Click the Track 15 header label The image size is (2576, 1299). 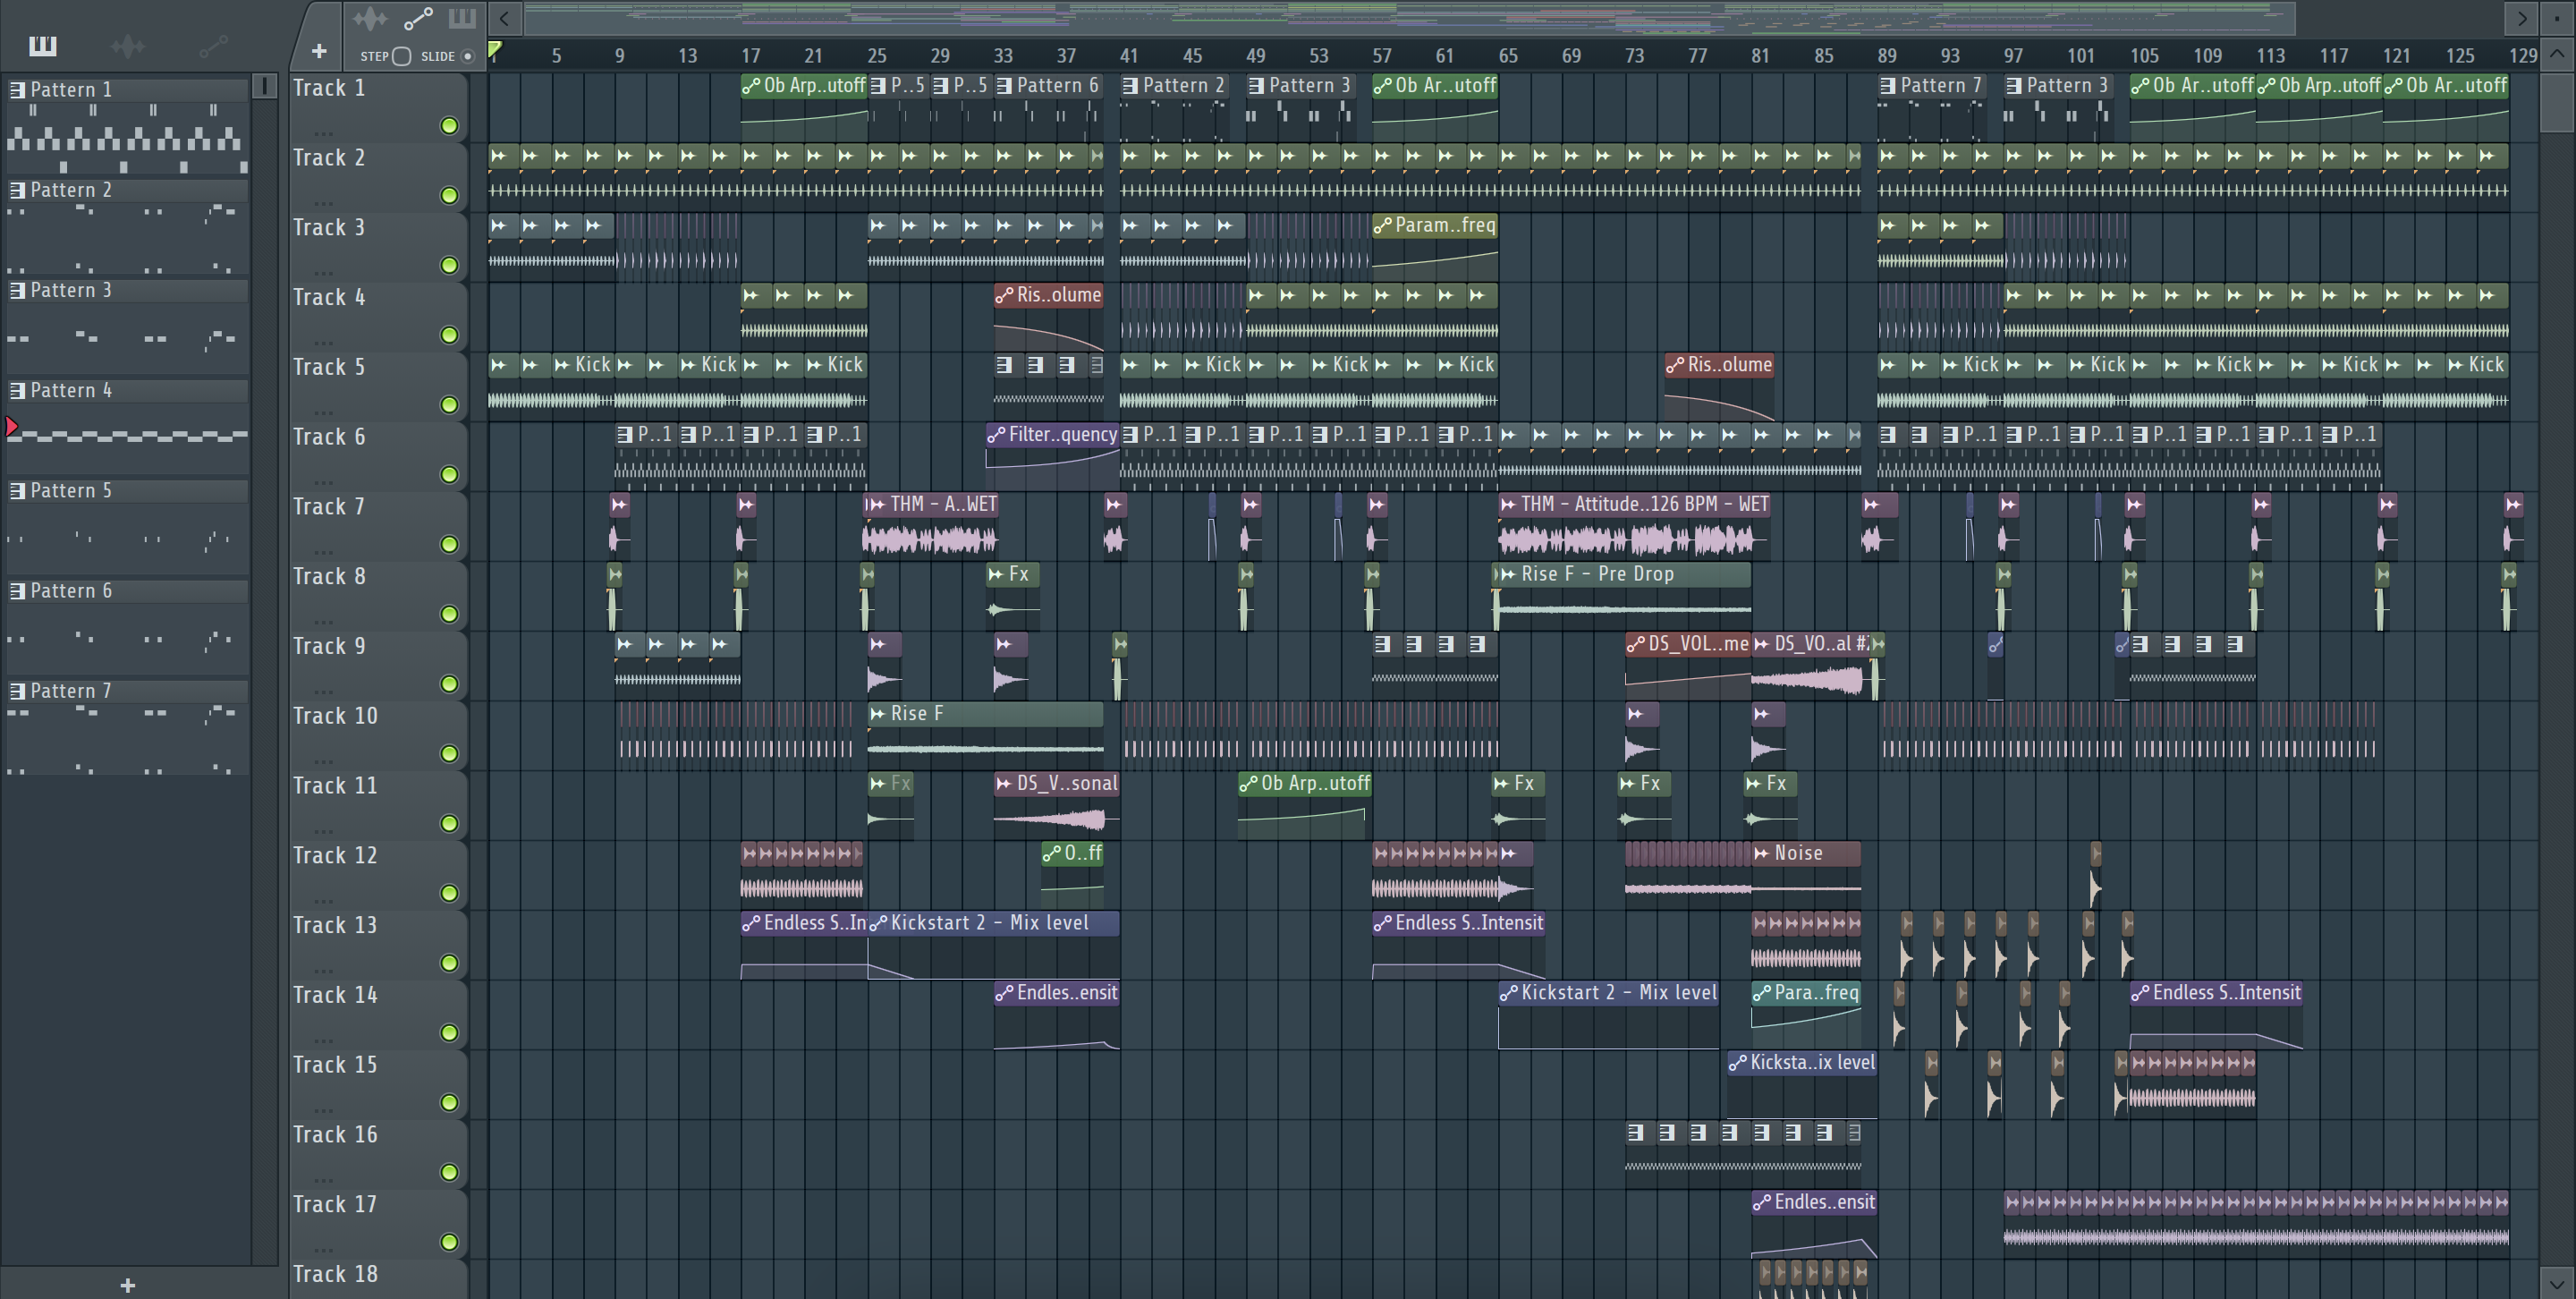click(335, 1065)
